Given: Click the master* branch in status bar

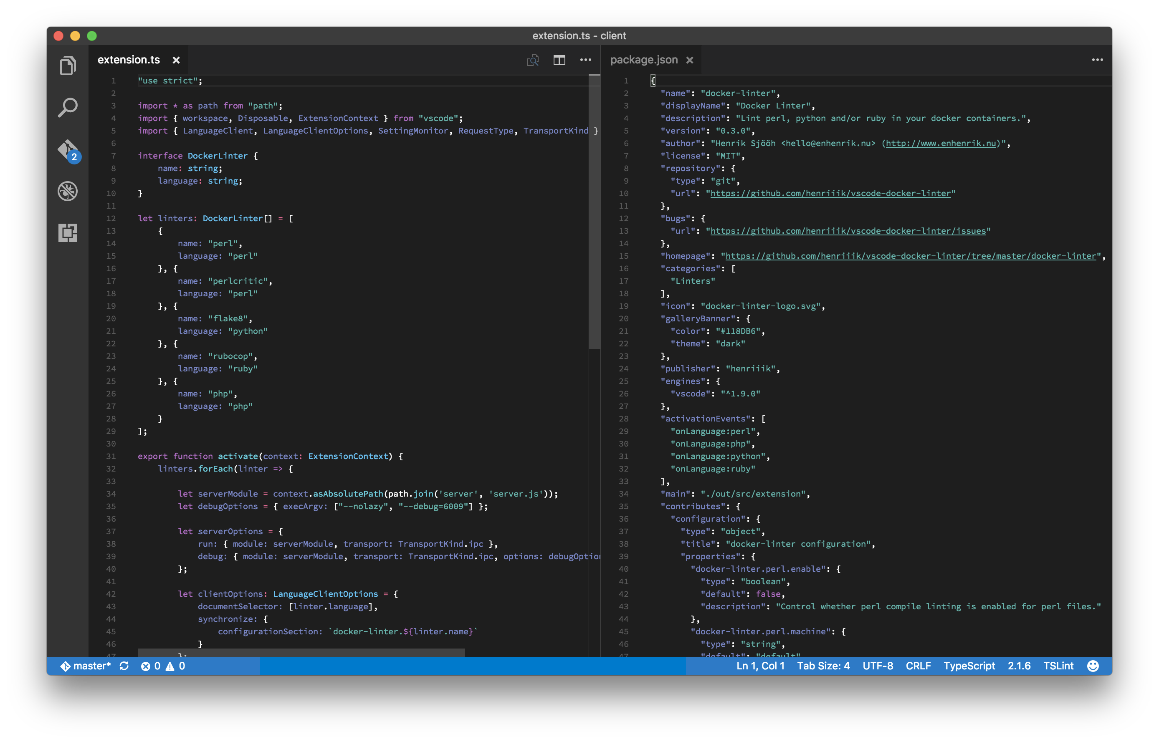Looking at the screenshot, I should coord(85,666).
